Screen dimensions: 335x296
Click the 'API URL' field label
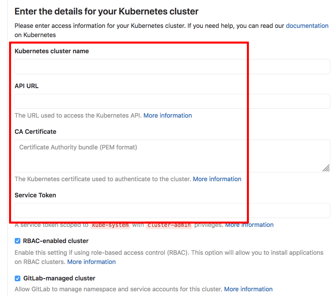(26, 86)
